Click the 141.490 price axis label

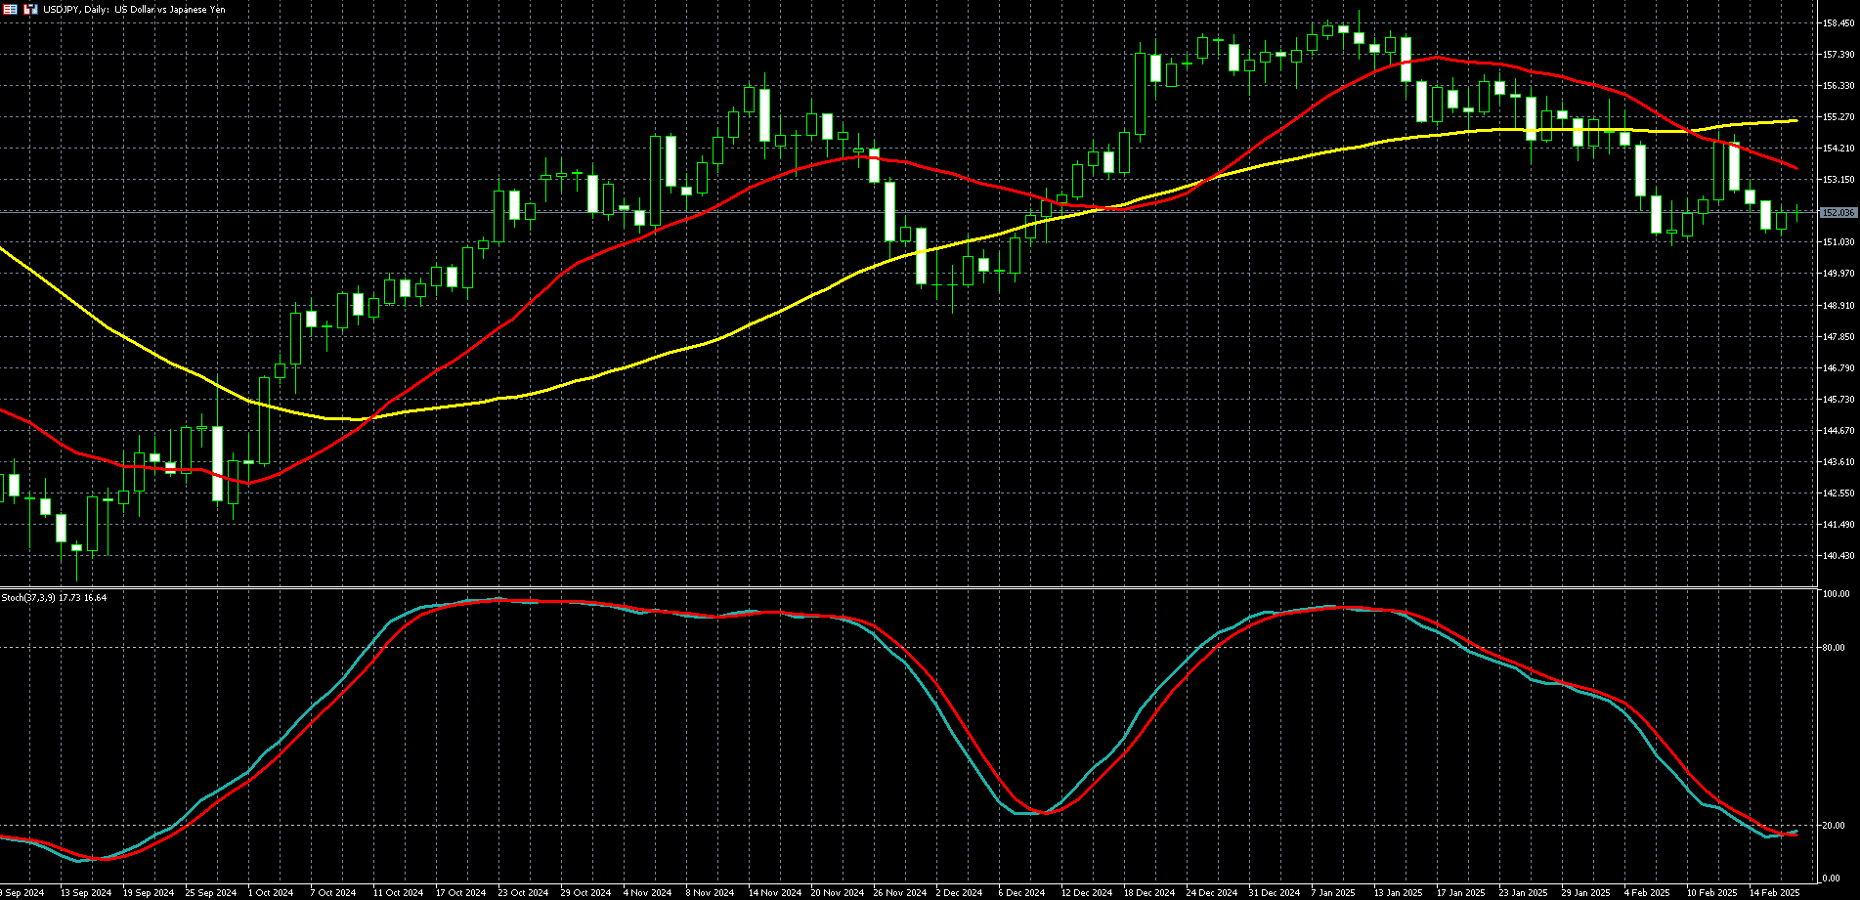[1839, 525]
